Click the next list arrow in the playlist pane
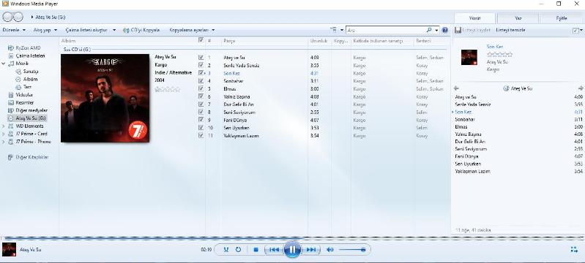Image resolution: width=585 pixels, height=263 pixels. coord(580,88)
